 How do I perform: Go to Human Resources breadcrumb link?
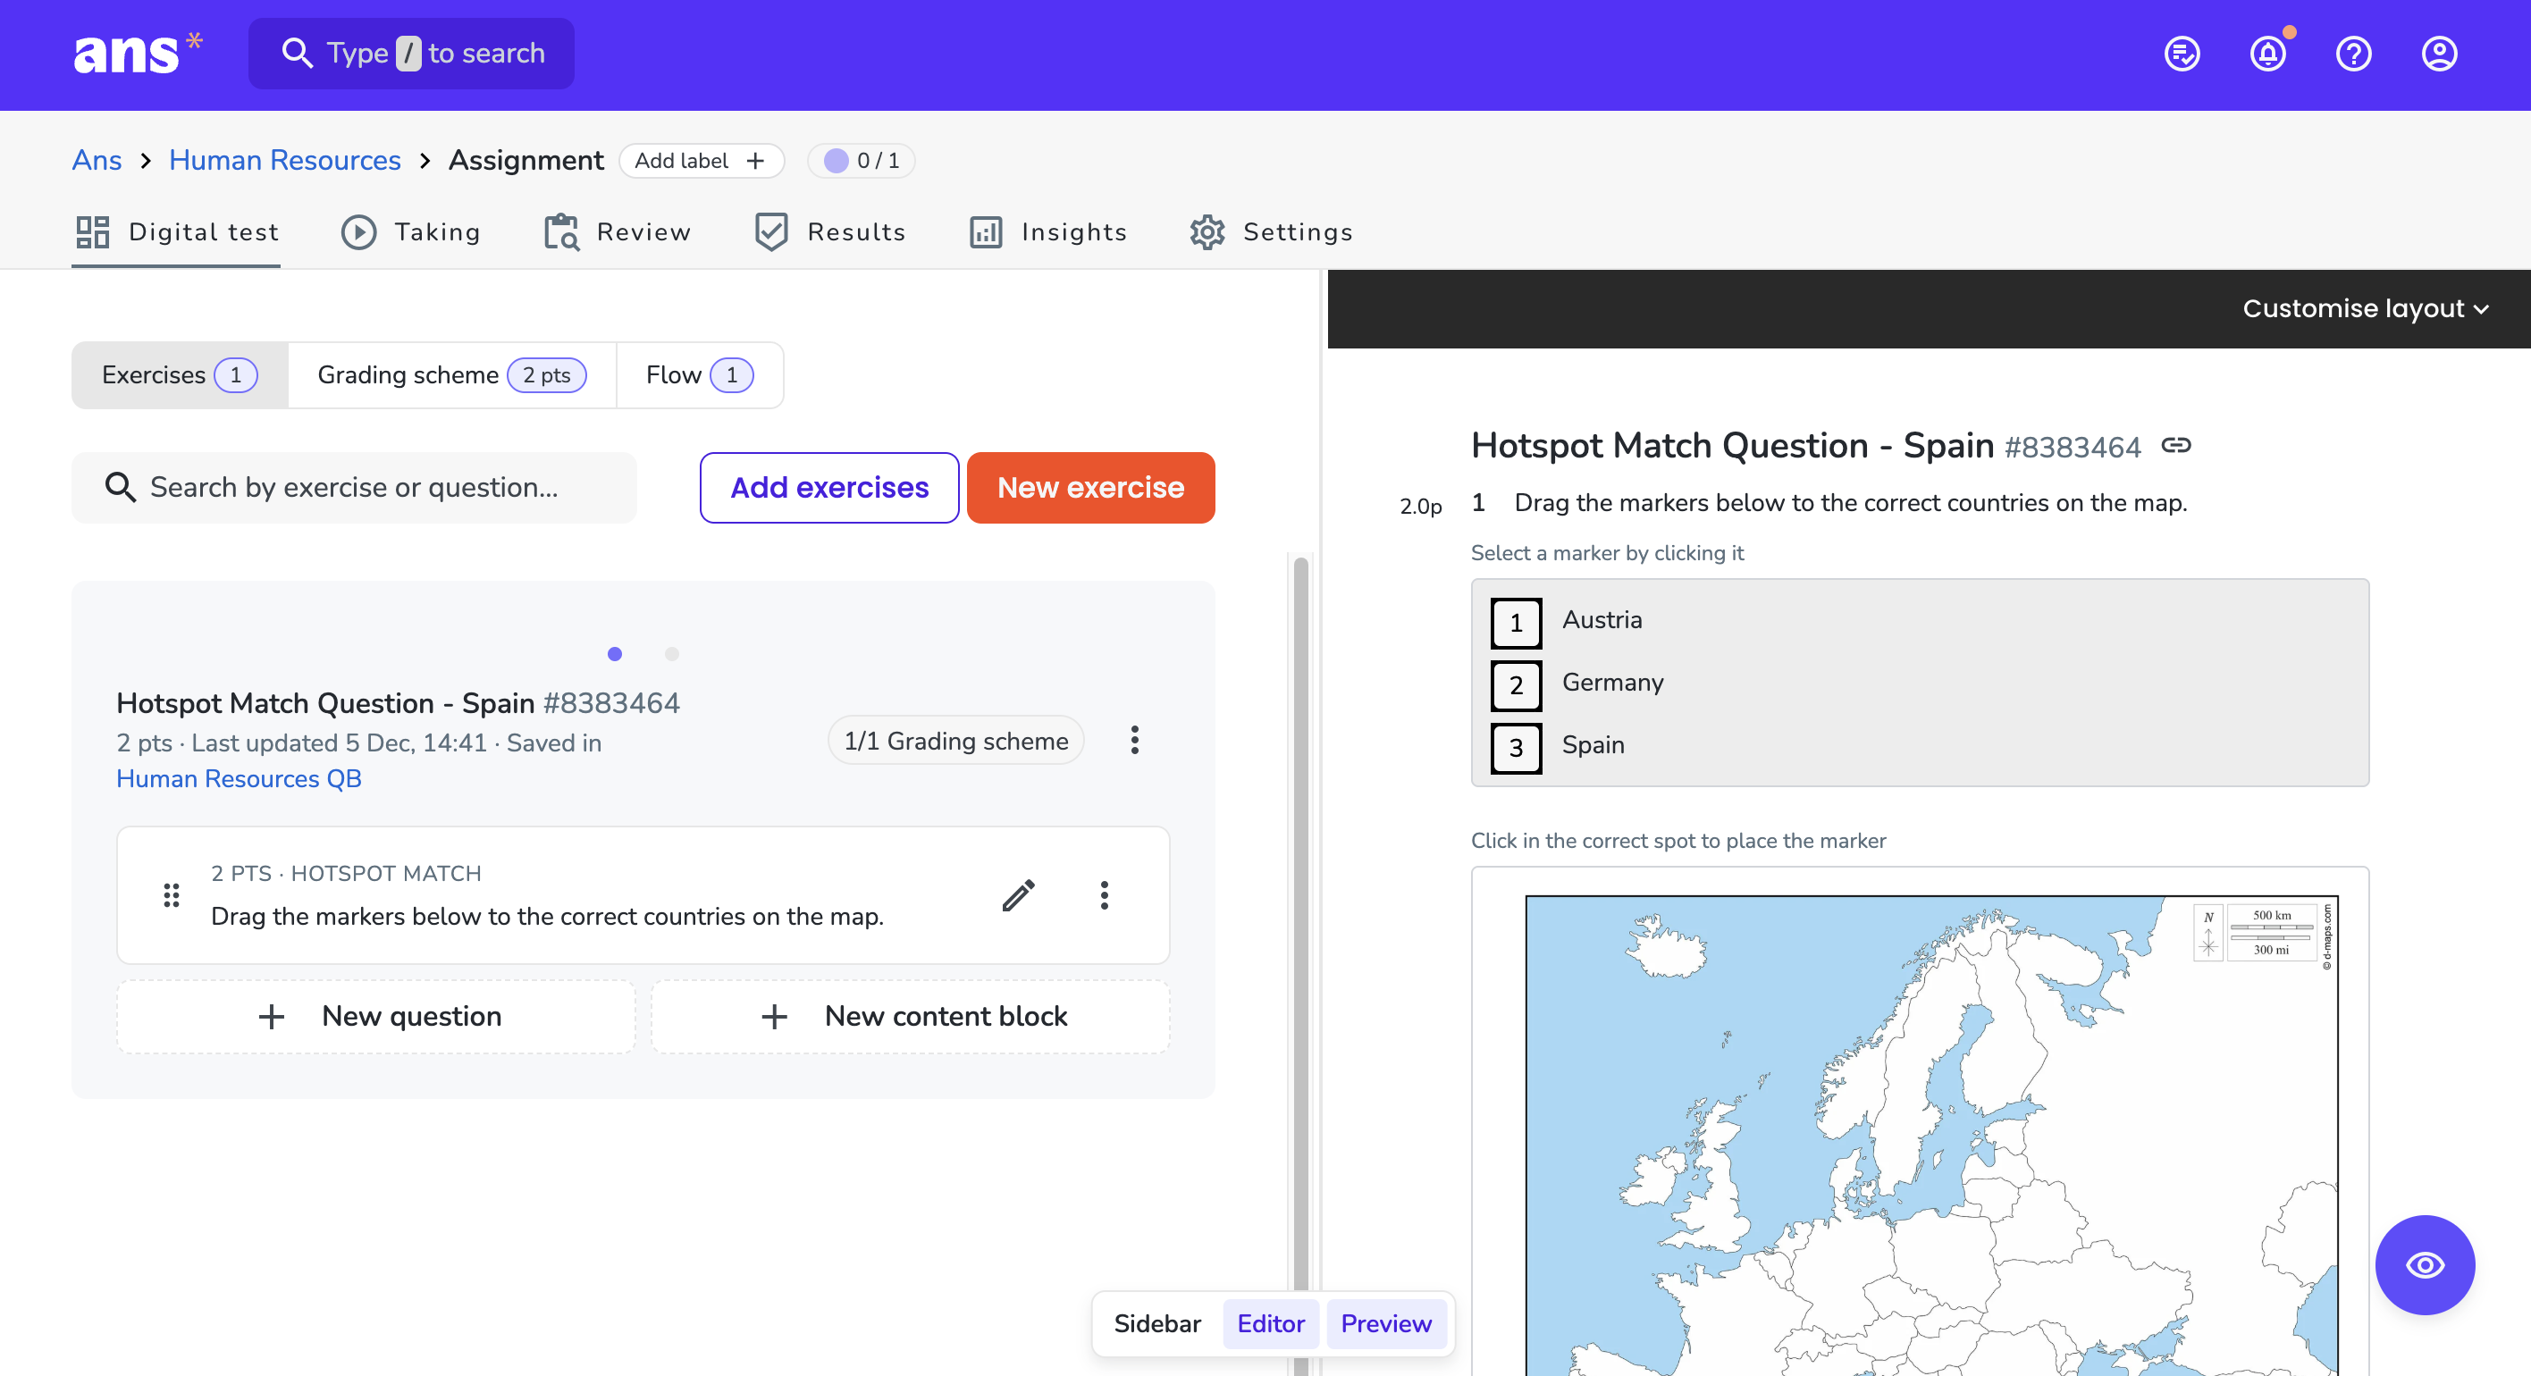(x=285, y=160)
